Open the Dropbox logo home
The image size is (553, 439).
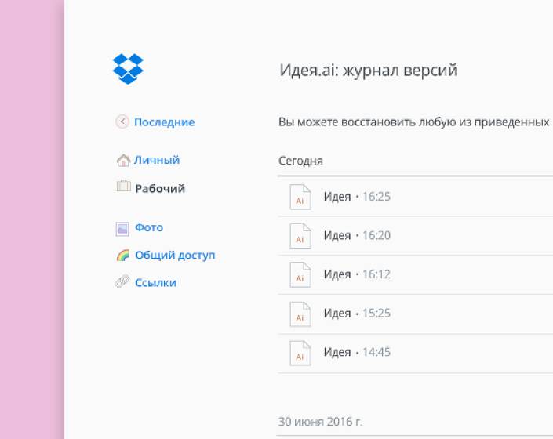click(128, 69)
